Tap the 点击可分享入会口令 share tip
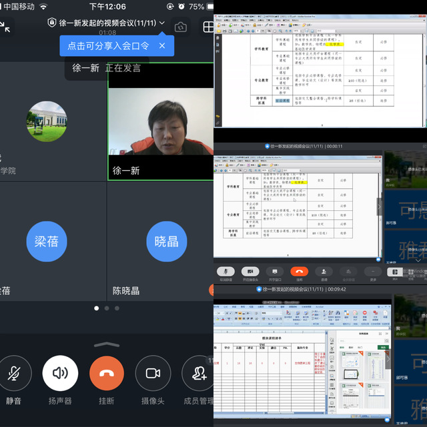 (x=107, y=46)
